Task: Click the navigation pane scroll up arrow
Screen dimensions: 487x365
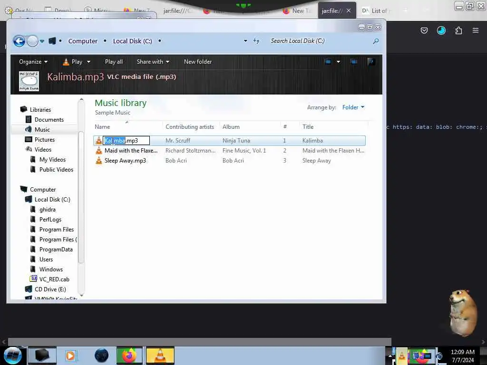Action: pyautogui.click(x=81, y=100)
